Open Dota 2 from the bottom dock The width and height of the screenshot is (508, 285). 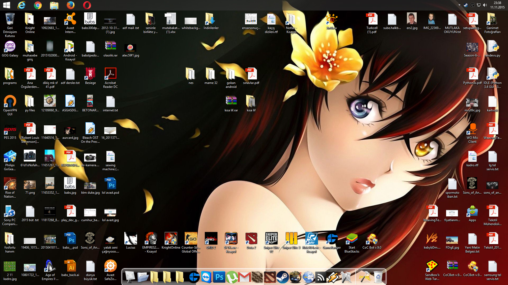point(270,277)
